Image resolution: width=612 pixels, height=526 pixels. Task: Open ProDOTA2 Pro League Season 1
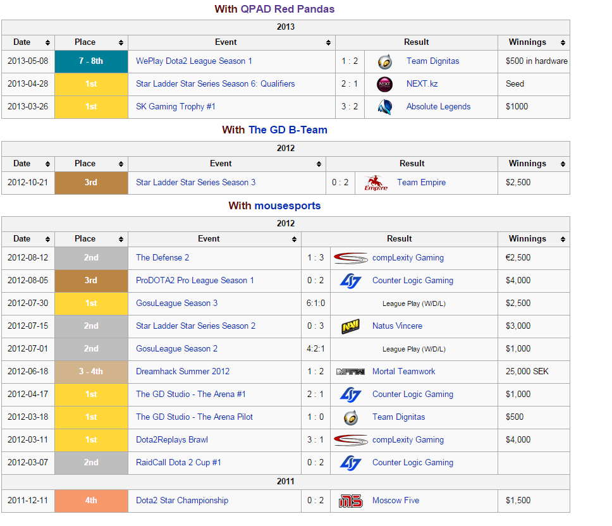195,281
